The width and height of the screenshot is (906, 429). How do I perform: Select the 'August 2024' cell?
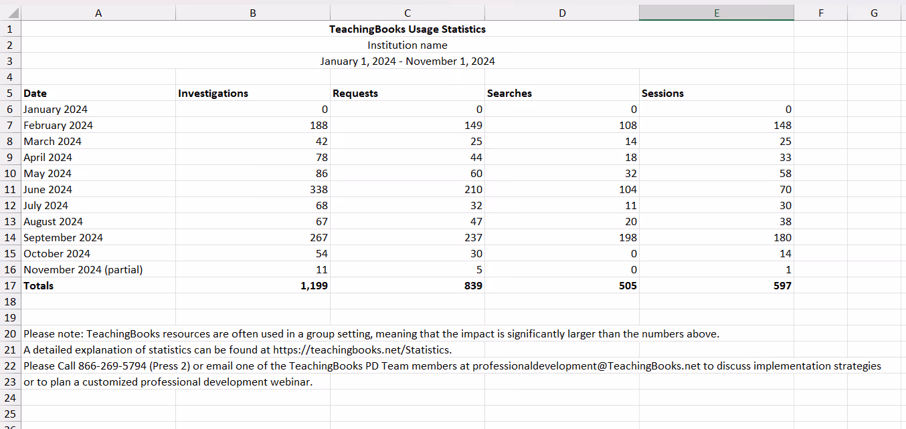coord(99,222)
